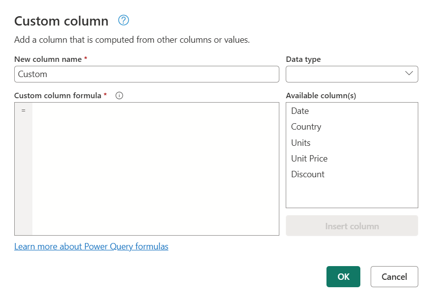
Task: Select Country from available columns
Action: 306,127
